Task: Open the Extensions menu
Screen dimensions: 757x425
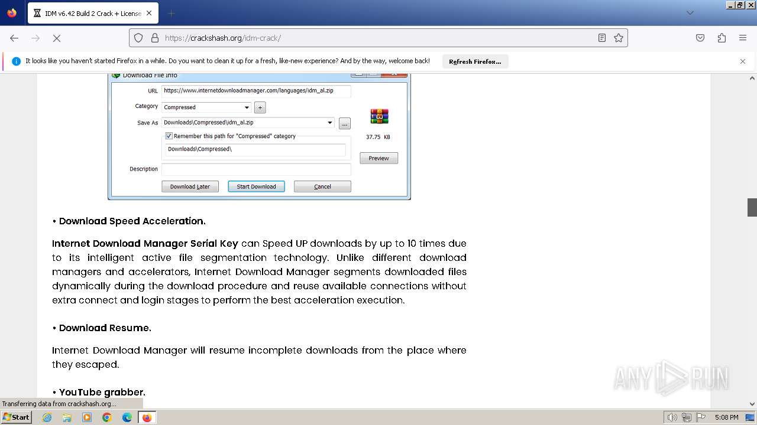Action: click(722, 38)
